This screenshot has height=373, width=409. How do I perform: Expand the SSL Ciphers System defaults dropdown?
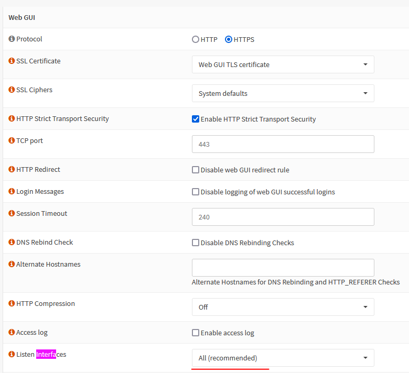pyautogui.click(x=283, y=94)
